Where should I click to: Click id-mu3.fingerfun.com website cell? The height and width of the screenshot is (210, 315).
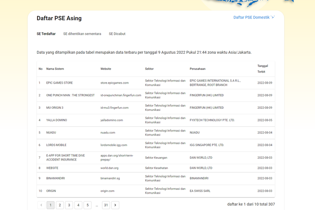click(x=115, y=108)
